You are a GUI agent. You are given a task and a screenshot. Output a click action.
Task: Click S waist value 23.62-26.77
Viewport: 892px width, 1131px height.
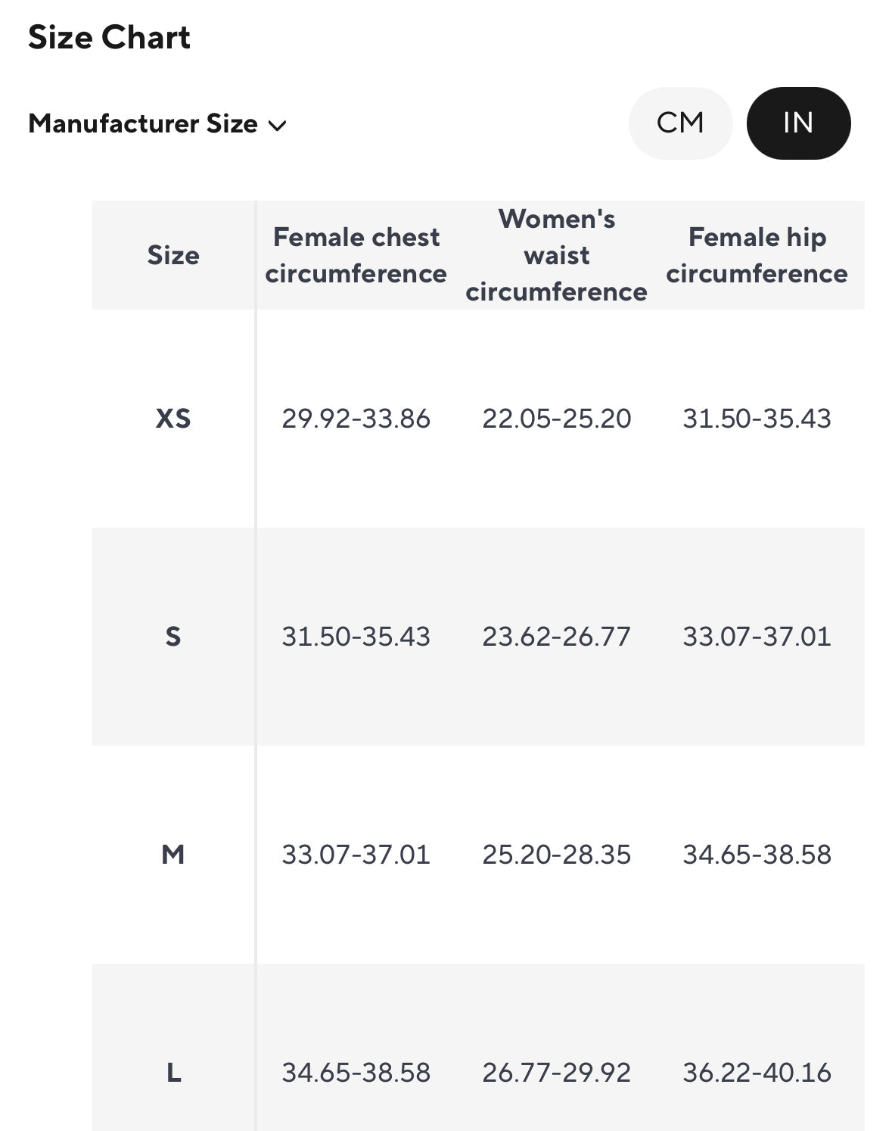556,637
